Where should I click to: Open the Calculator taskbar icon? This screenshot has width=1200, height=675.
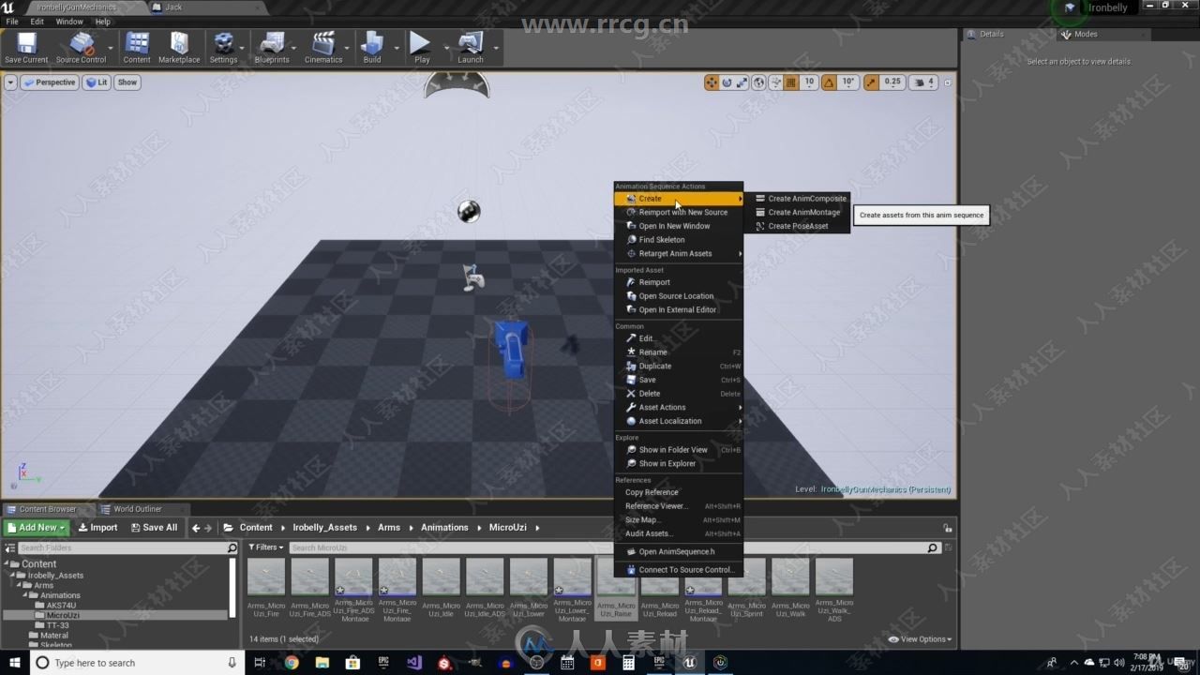(629, 663)
